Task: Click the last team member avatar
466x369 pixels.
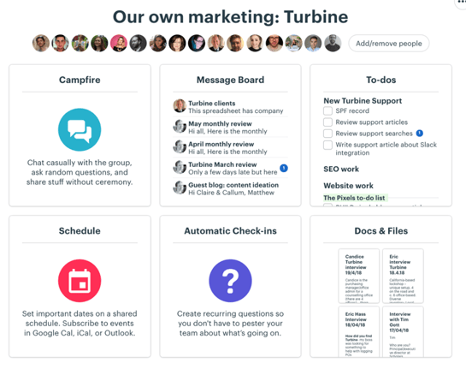Action: tap(333, 43)
